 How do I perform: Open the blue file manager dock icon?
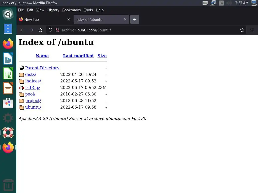(x=8, y=29)
